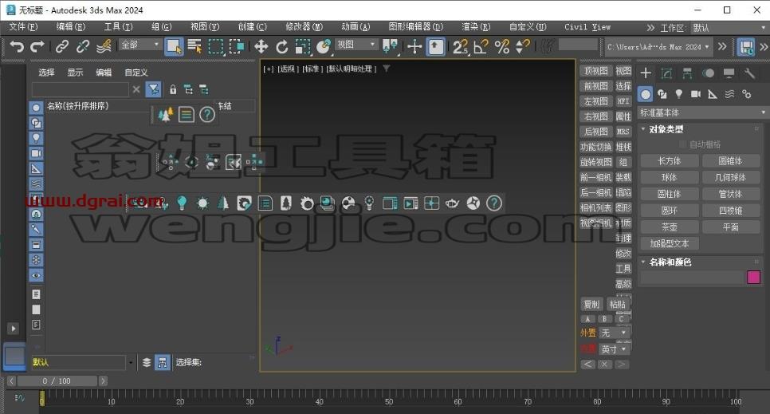Open the Create tab in the command panel

[646, 73]
